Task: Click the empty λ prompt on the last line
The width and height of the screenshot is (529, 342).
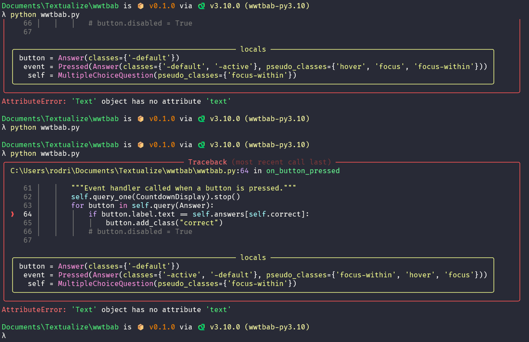Action: [x=4, y=335]
